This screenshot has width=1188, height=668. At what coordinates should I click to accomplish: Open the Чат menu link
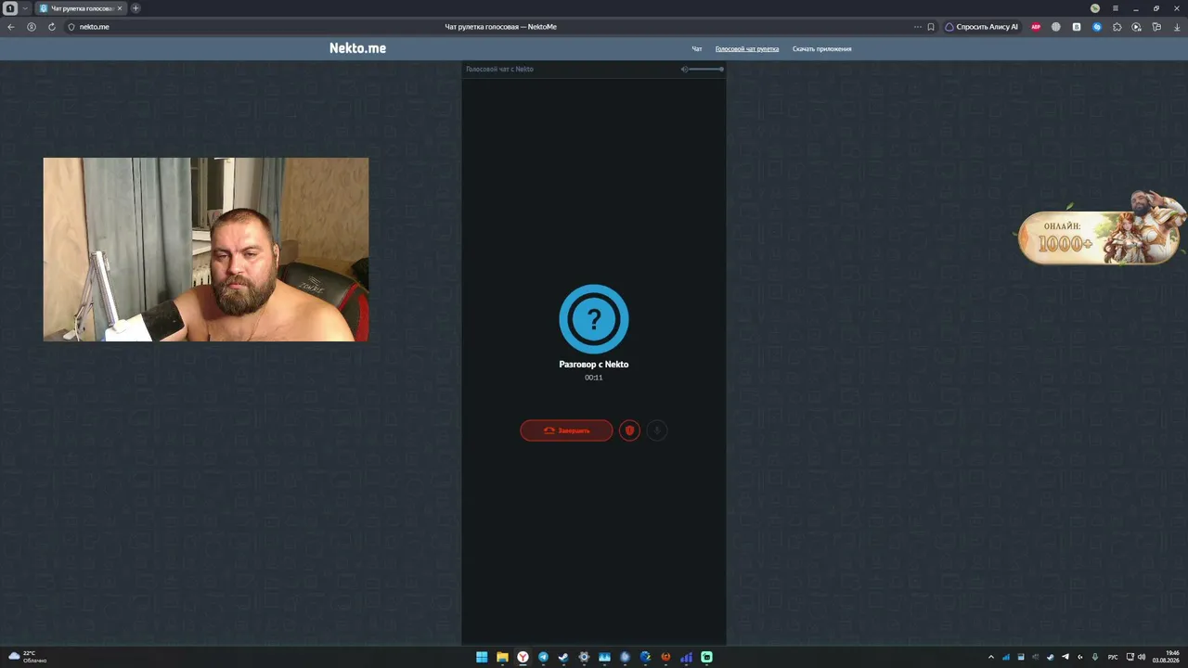click(697, 48)
